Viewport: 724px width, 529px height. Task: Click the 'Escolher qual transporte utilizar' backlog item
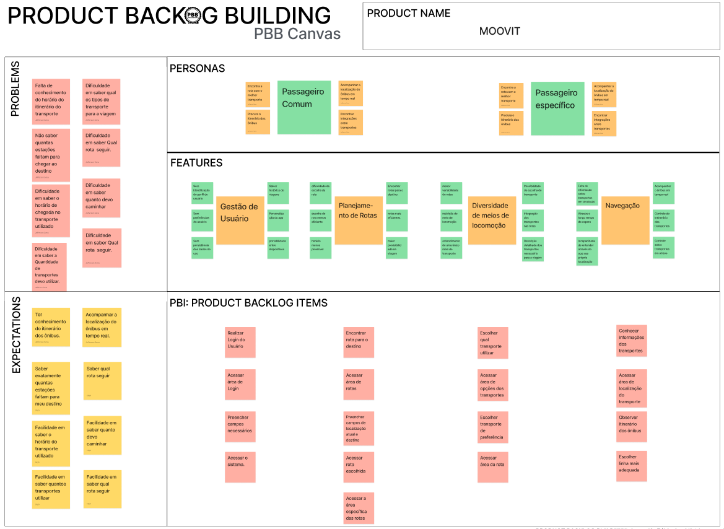tap(493, 343)
